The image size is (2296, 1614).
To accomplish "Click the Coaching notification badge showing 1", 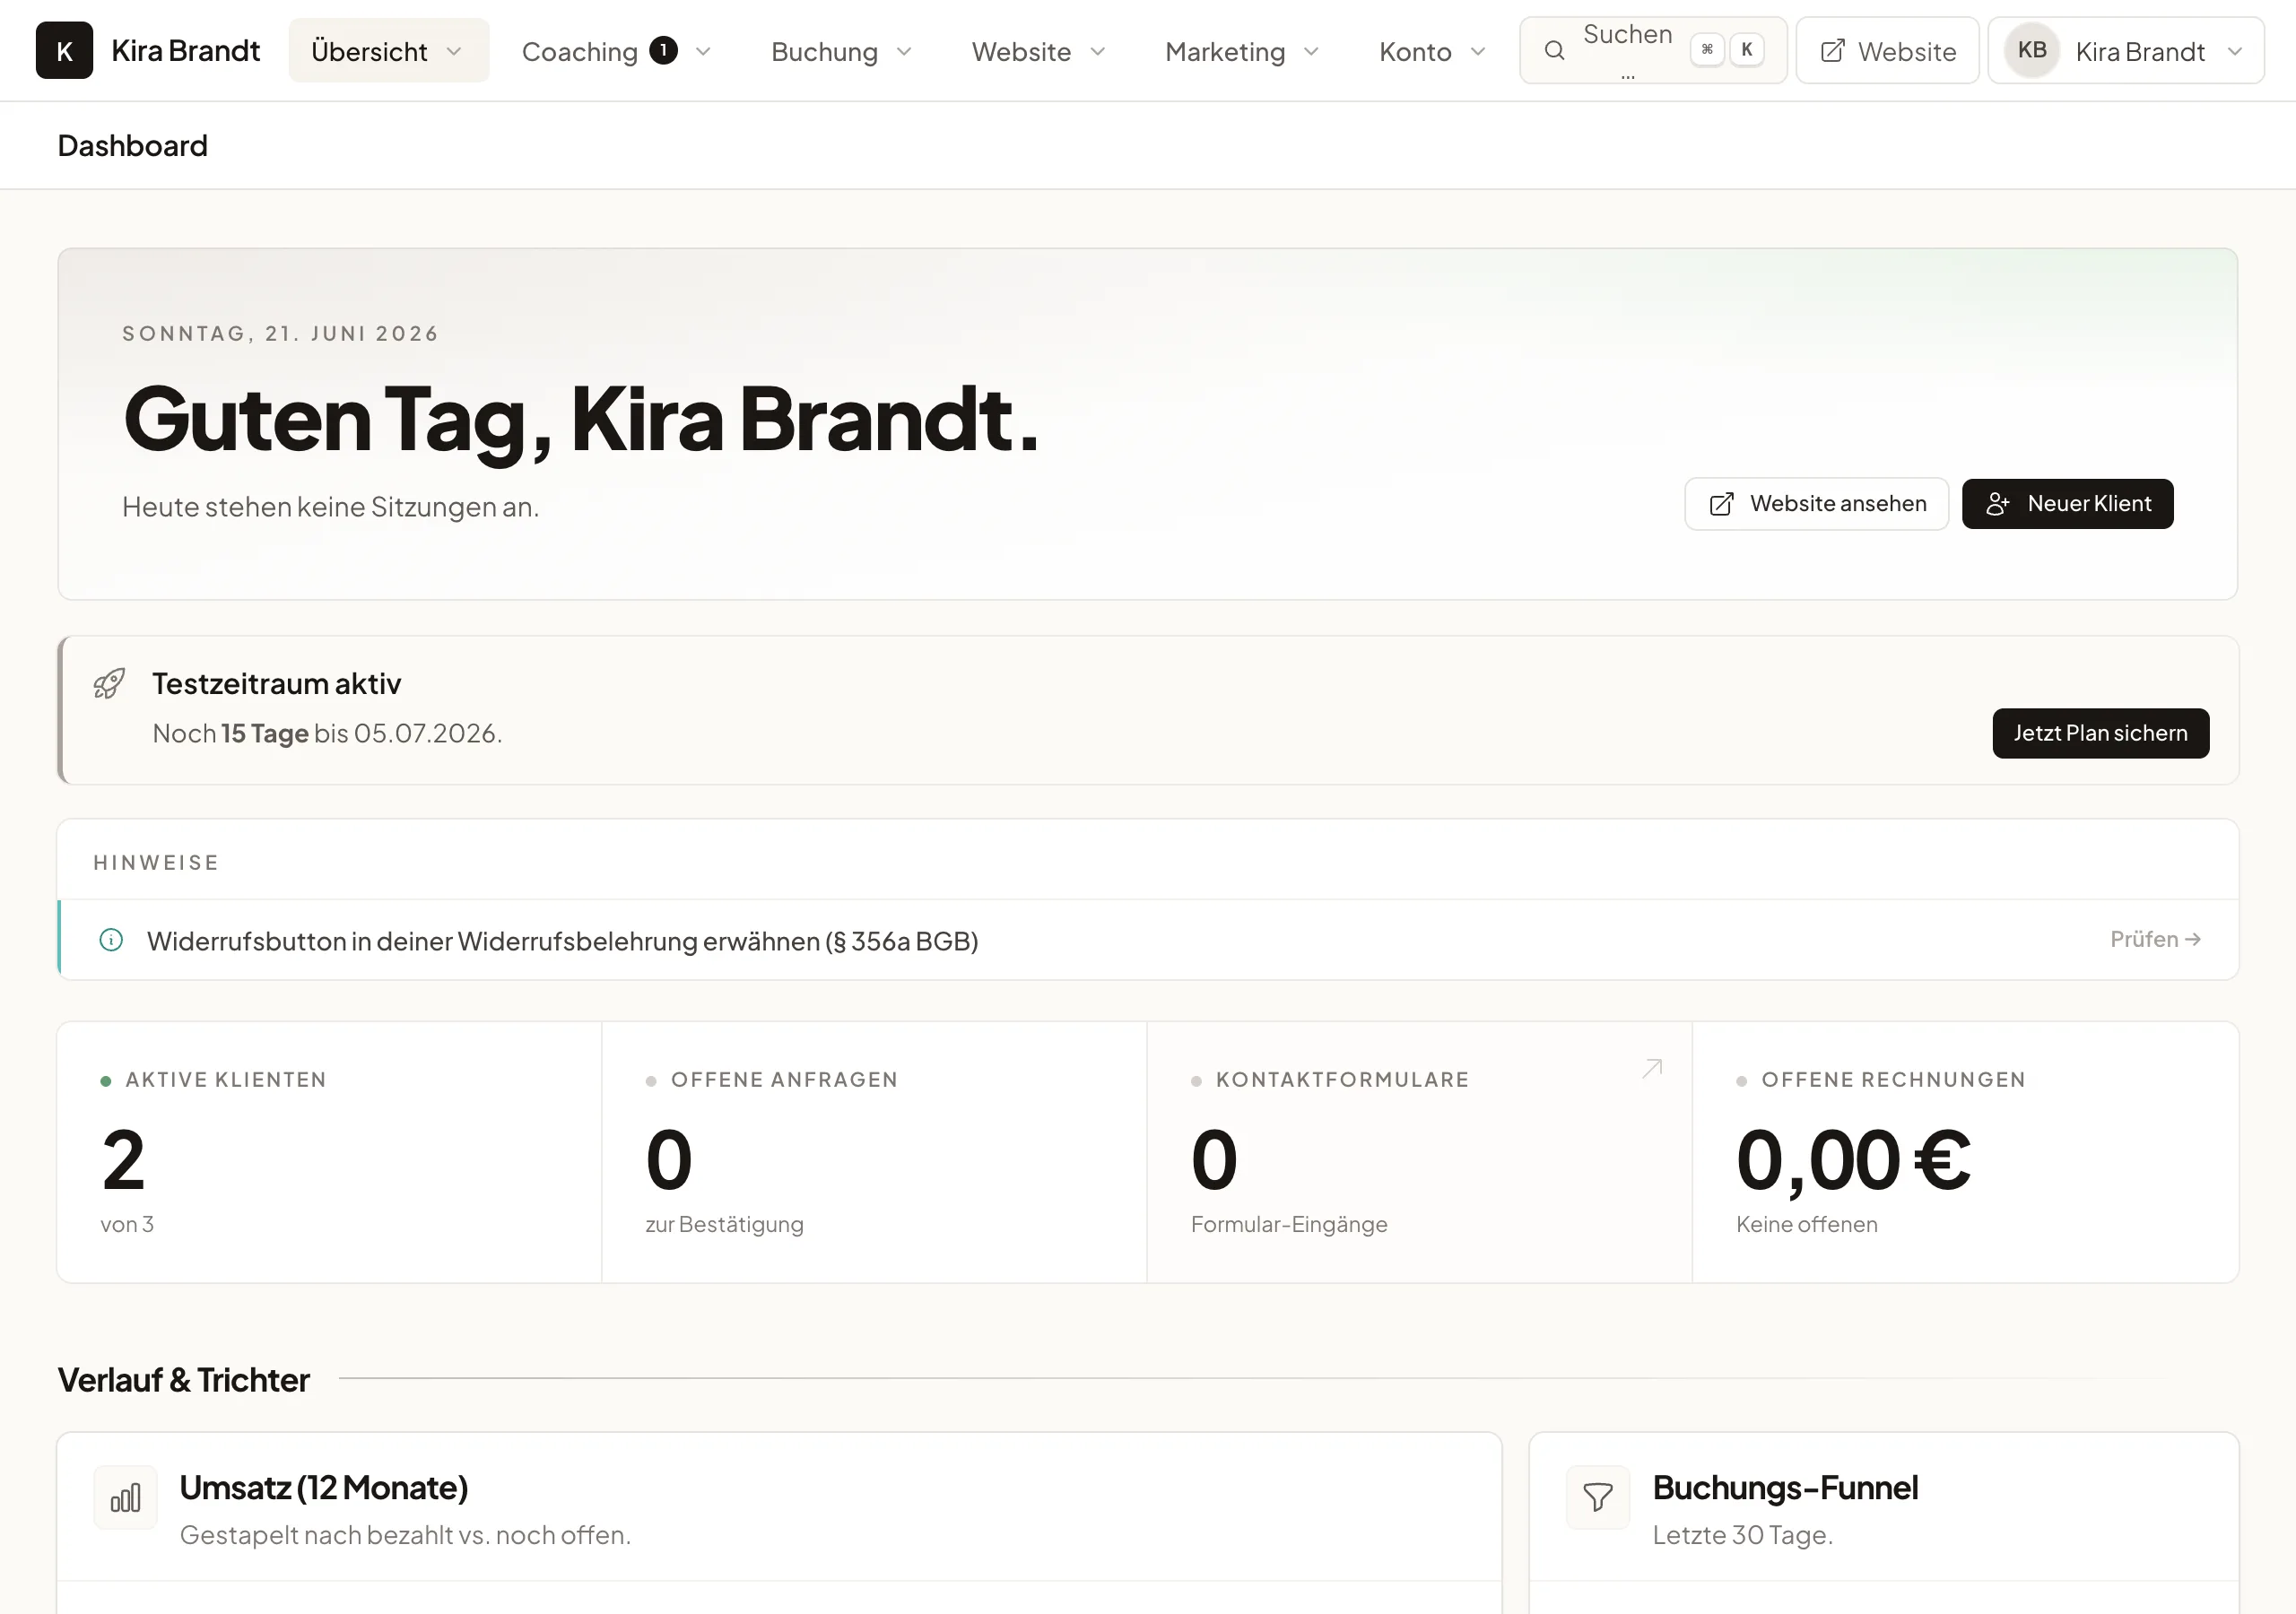I will click(663, 50).
